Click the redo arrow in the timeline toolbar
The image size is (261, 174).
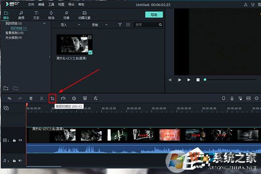pos(20,99)
